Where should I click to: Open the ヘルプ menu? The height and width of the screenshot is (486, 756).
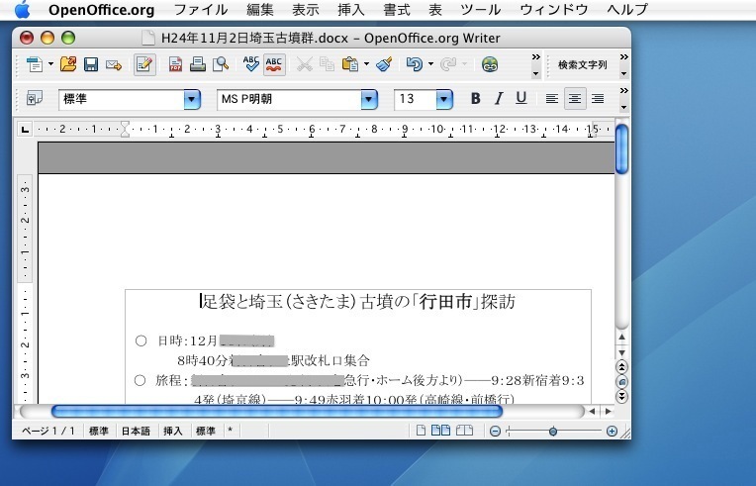(626, 10)
